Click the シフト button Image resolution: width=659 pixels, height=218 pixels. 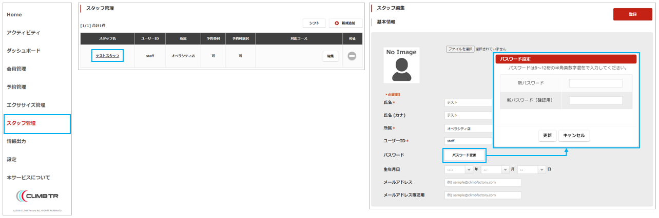pos(314,24)
